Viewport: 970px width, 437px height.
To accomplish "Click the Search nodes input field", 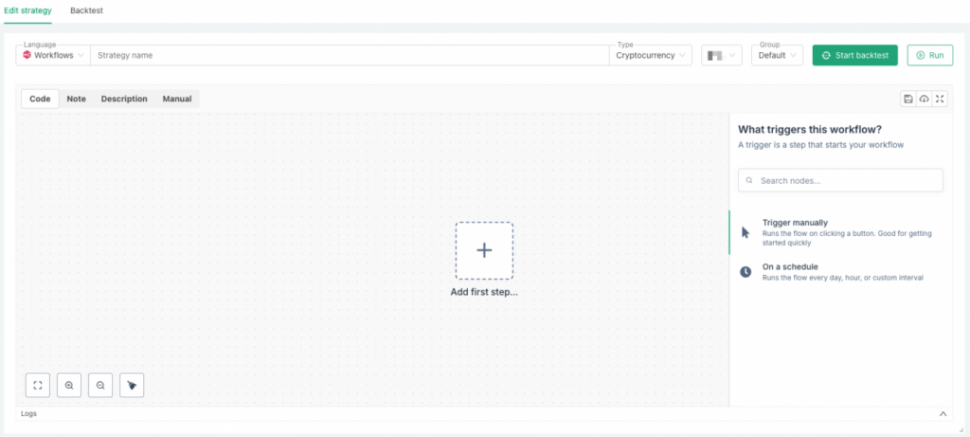I will pos(840,180).
